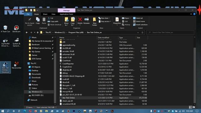Expand the Easy access menu
Viewport: 201px width, 113px height.
click(x=105, y=21)
